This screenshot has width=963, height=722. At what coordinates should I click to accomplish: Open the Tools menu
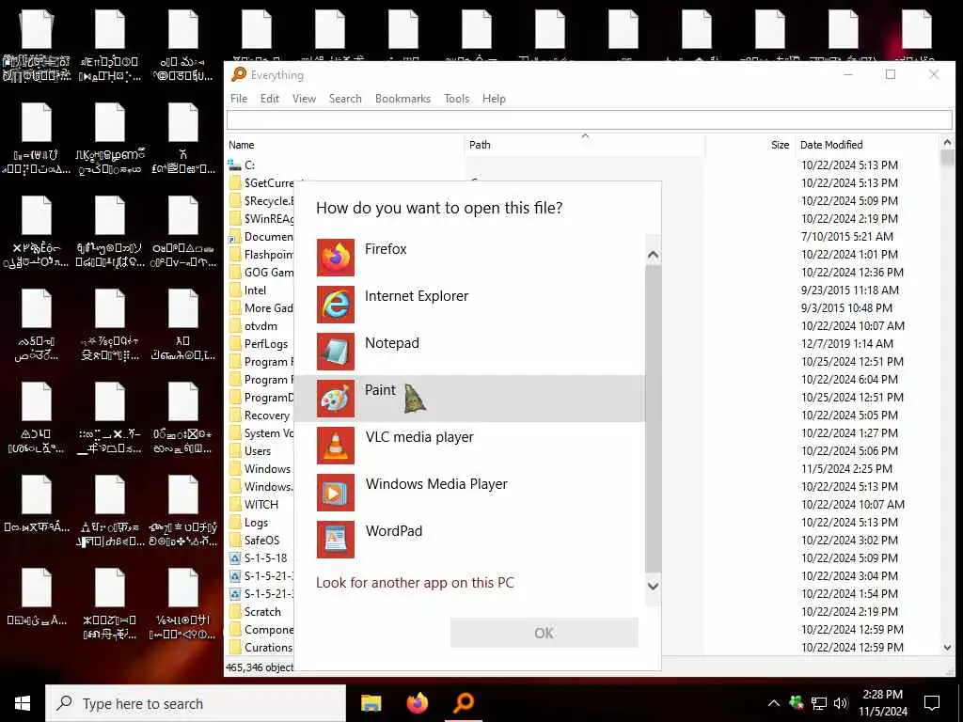click(x=457, y=98)
